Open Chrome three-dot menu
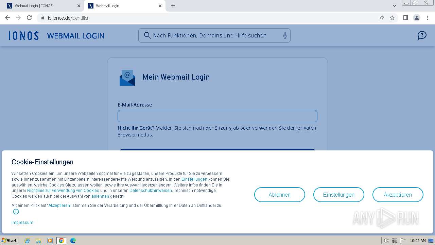Screen dimensions: 435x245 click(x=428, y=18)
